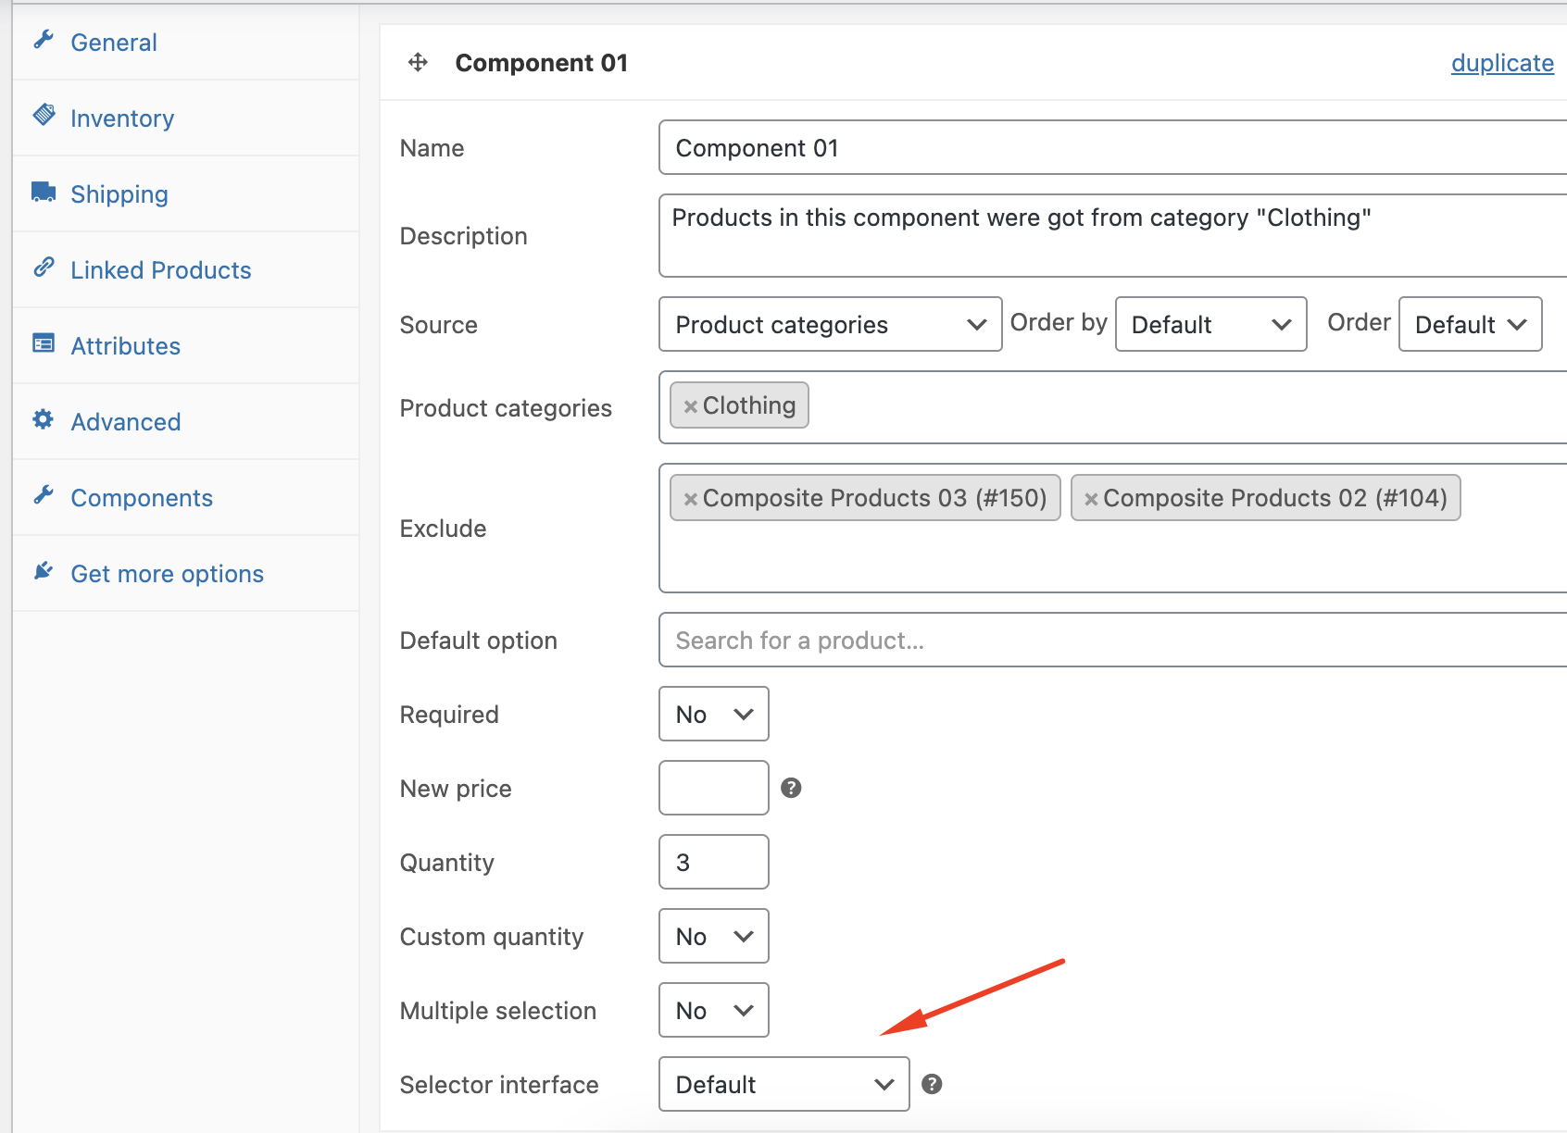
Task: Remove Composite Products 02 (#104) from Exclude
Action: [1091, 499]
